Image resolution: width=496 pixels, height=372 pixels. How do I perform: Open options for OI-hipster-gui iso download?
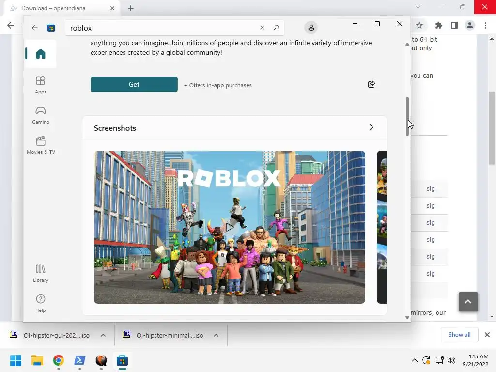103,335
